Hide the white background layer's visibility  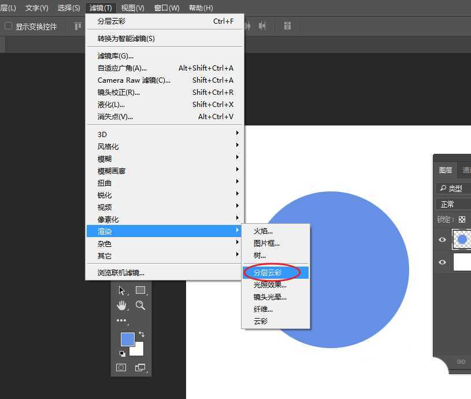click(442, 262)
